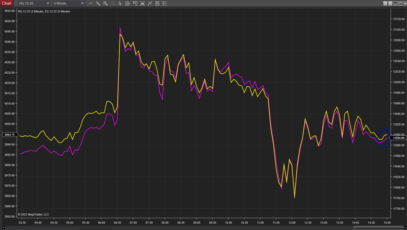Screen dimensions: 407x230
Task: Click the 06:30 time axis label
Action: 117,223
